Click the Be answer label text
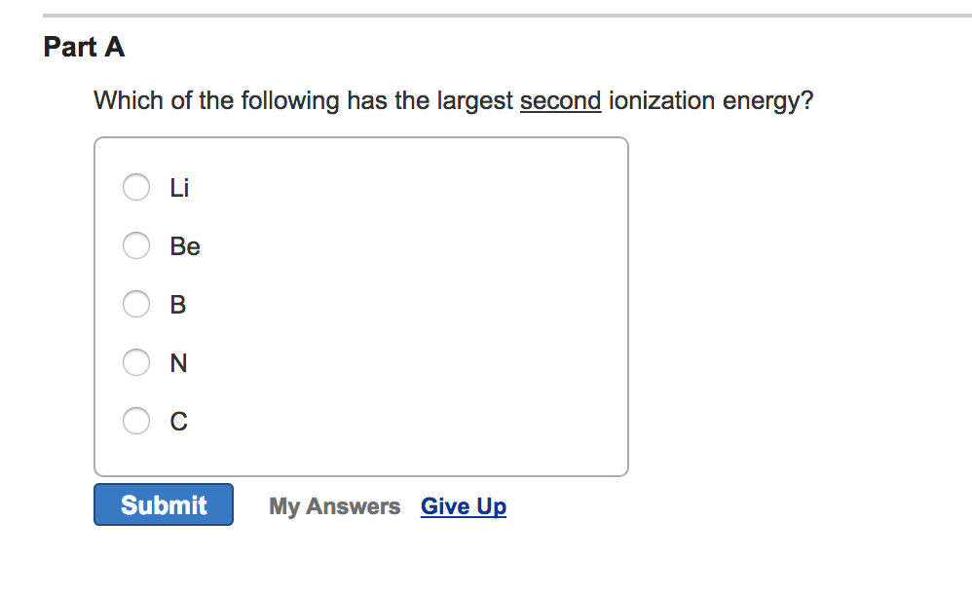972x596 pixels. point(185,246)
